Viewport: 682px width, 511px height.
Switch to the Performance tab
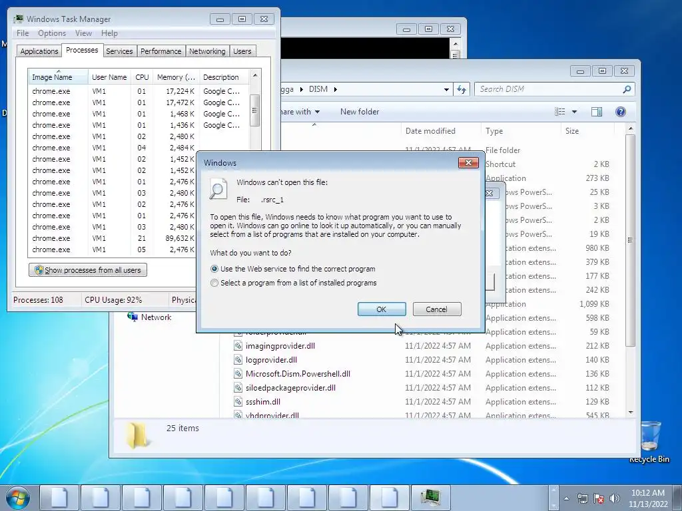coord(161,51)
